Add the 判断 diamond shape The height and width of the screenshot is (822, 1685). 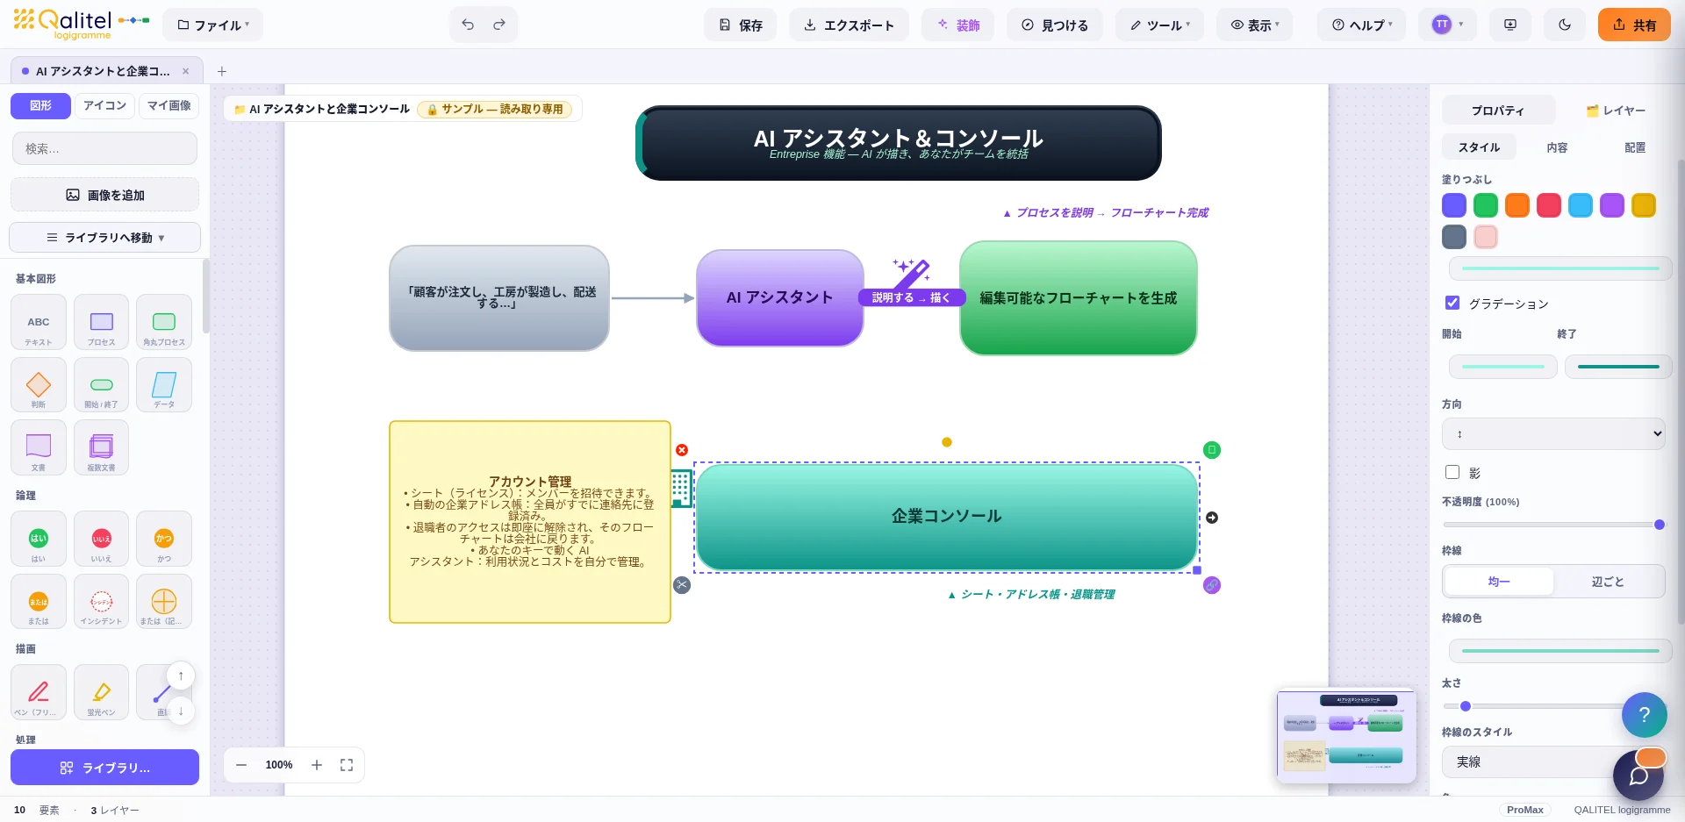pos(39,385)
